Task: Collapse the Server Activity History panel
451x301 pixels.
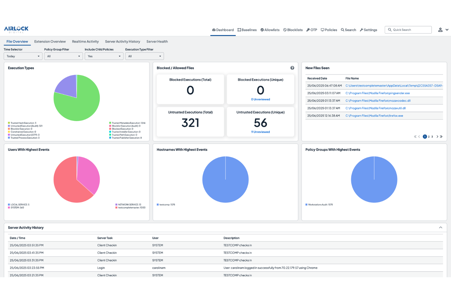Action: click(440, 227)
